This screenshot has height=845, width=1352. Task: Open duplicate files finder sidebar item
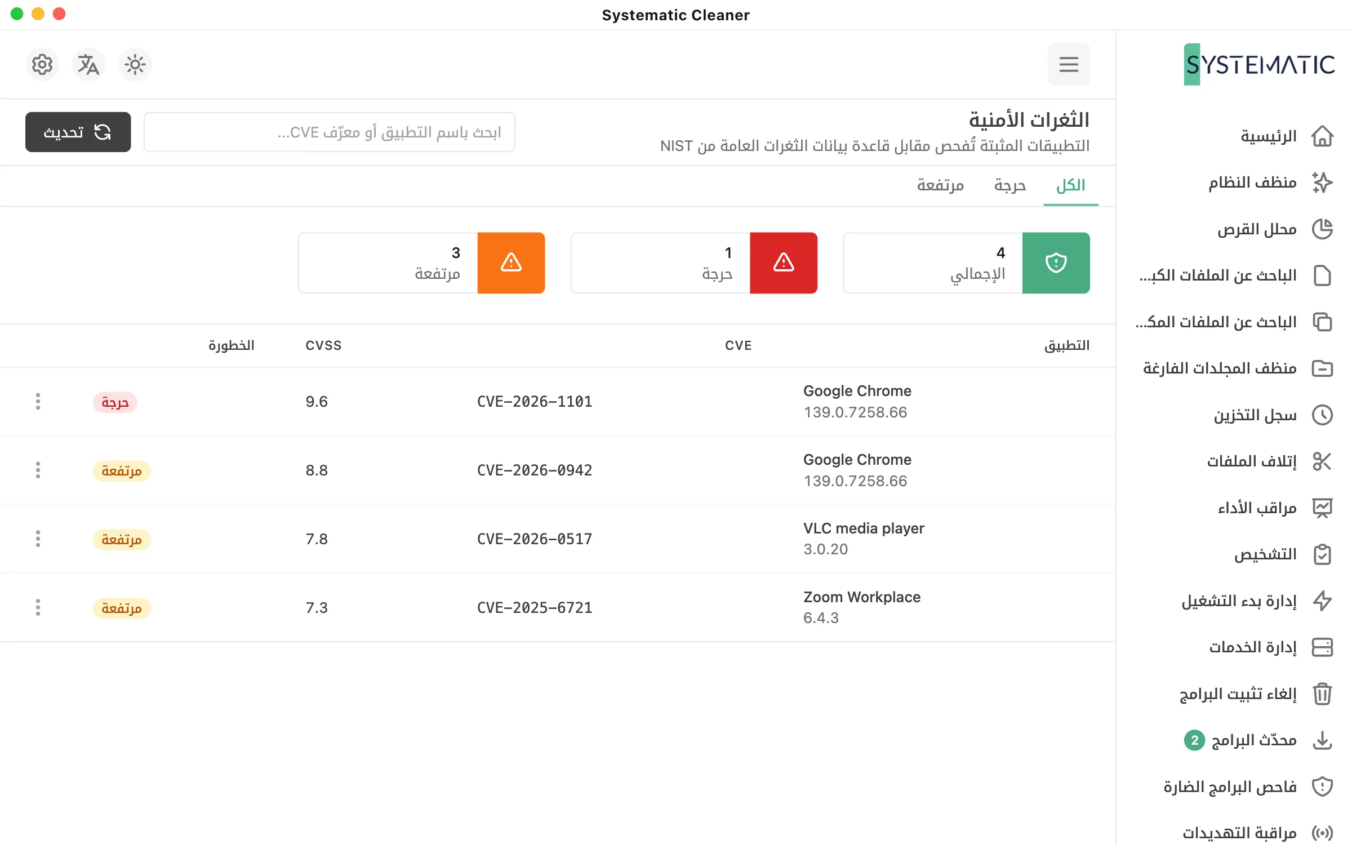pos(1234,322)
